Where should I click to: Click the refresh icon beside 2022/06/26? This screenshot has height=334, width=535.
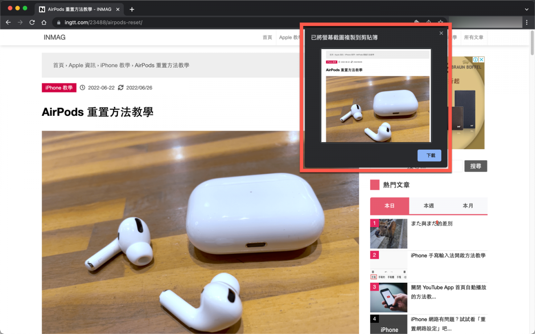121,88
